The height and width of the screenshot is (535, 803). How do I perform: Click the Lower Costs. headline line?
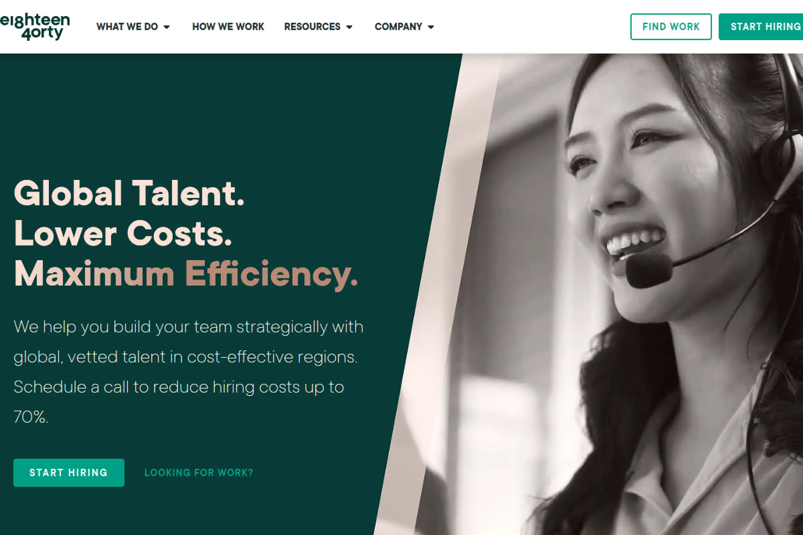point(123,233)
